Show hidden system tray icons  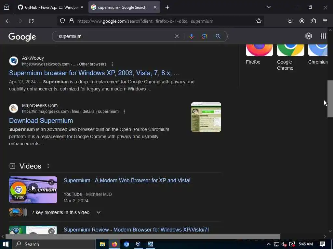pos(268,244)
